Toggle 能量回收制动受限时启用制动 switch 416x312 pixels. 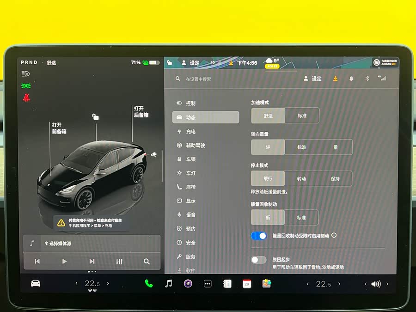click(259, 236)
